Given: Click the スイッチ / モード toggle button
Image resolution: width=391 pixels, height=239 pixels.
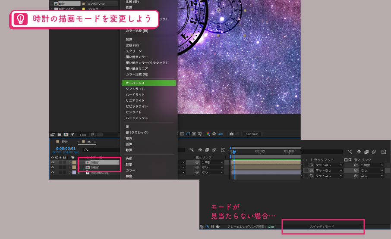Looking at the screenshot, I should (x=322, y=227).
